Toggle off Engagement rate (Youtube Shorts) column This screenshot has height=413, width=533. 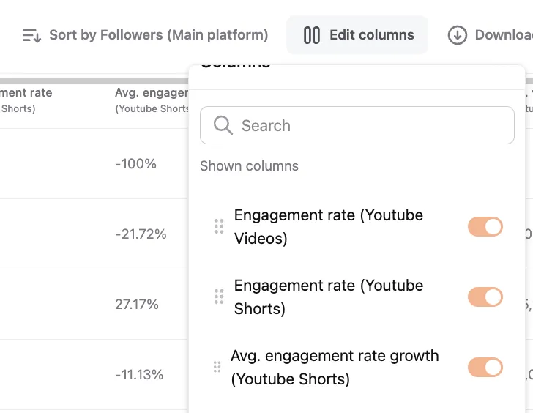pos(485,297)
